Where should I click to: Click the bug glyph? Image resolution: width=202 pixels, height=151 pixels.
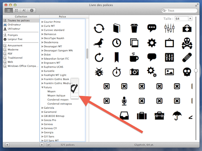99,72
